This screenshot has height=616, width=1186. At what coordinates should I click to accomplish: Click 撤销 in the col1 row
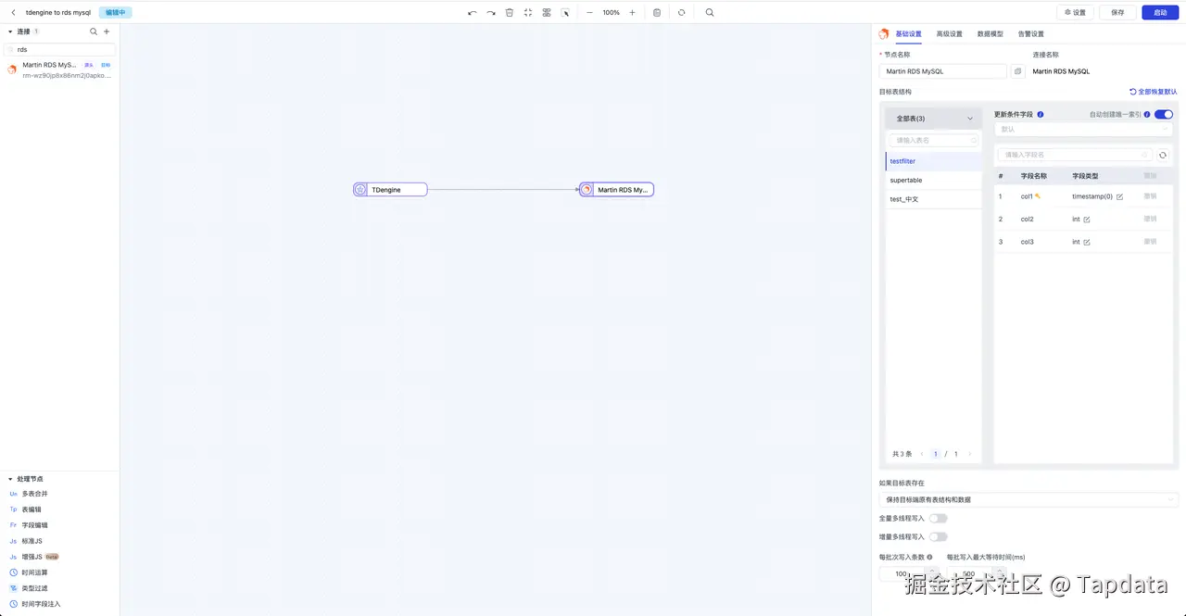pyautogui.click(x=1150, y=196)
